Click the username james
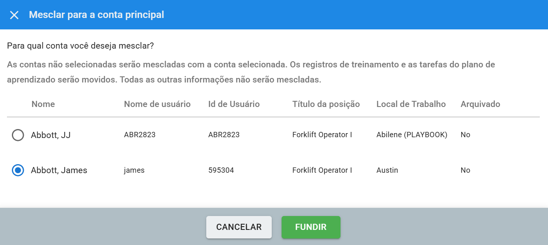Image resolution: width=548 pixels, height=245 pixels. (x=134, y=170)
